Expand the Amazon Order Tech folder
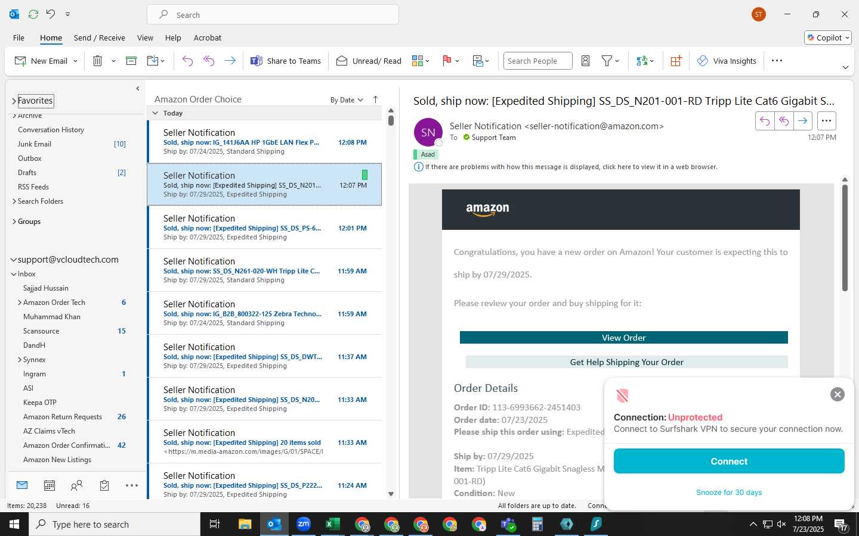Viewport: 859px width, 536px height. coord(20,303)
